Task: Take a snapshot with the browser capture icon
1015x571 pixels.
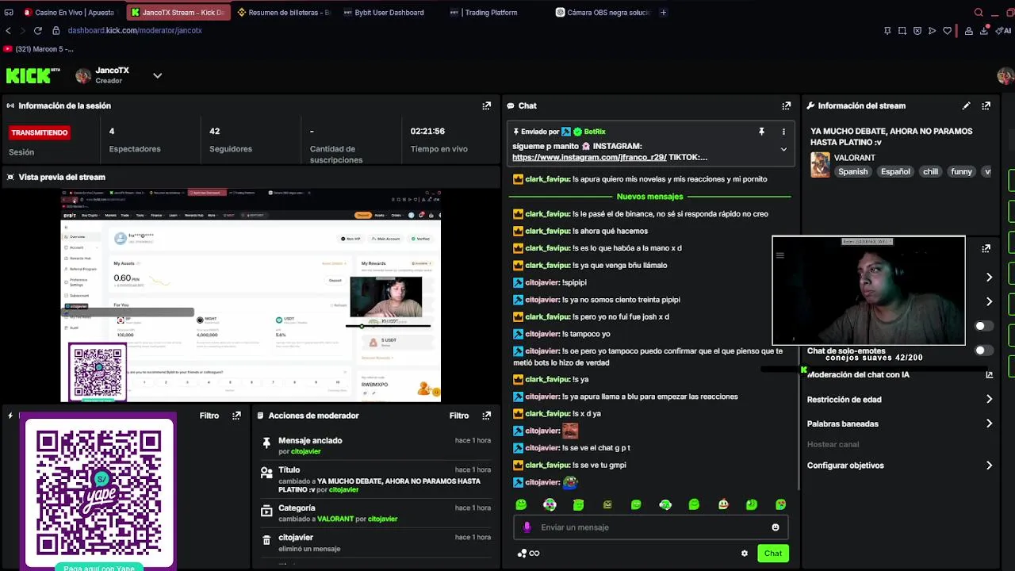Action: 902,31
